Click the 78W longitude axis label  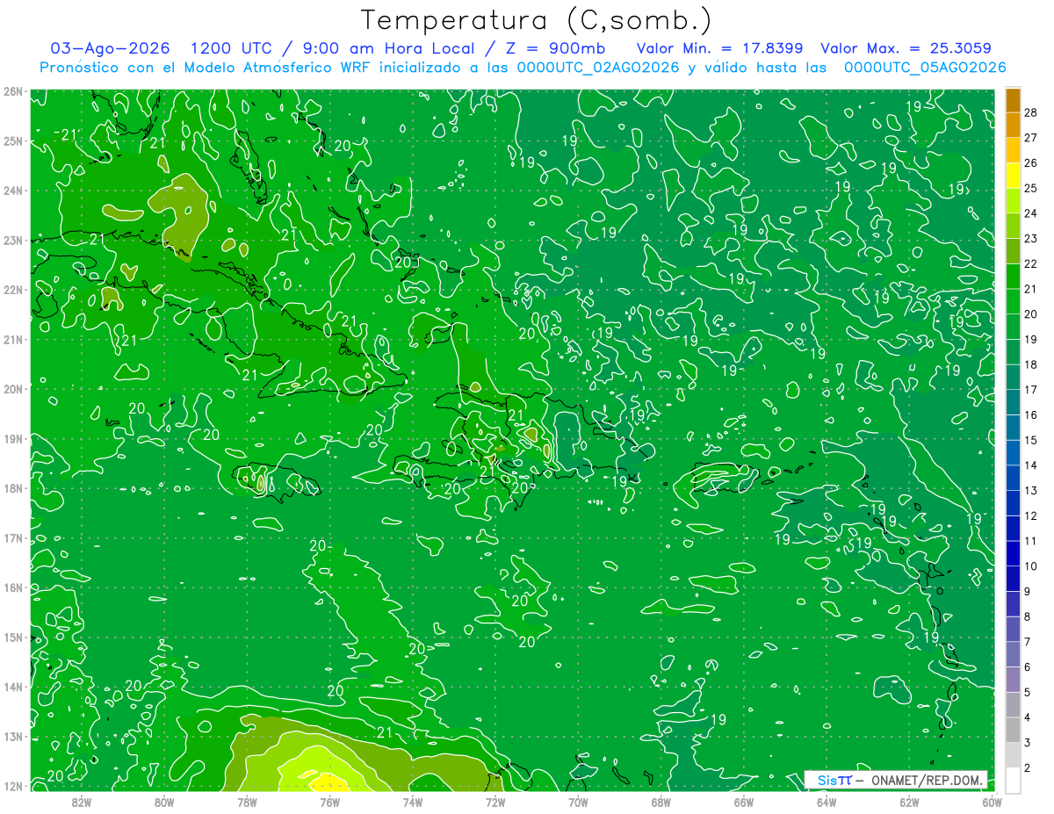pyautogui.click(x=247, y=801)
